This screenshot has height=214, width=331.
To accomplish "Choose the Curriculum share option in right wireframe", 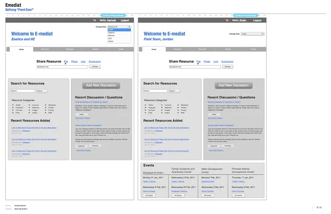I will (228, 62).
